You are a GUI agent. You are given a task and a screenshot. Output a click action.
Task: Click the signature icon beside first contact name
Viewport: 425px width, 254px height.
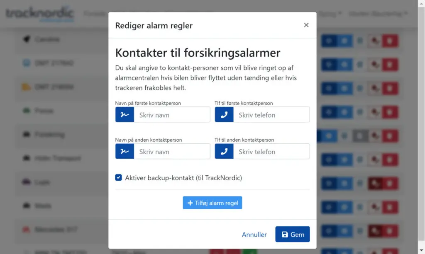(x=125, y=115)
